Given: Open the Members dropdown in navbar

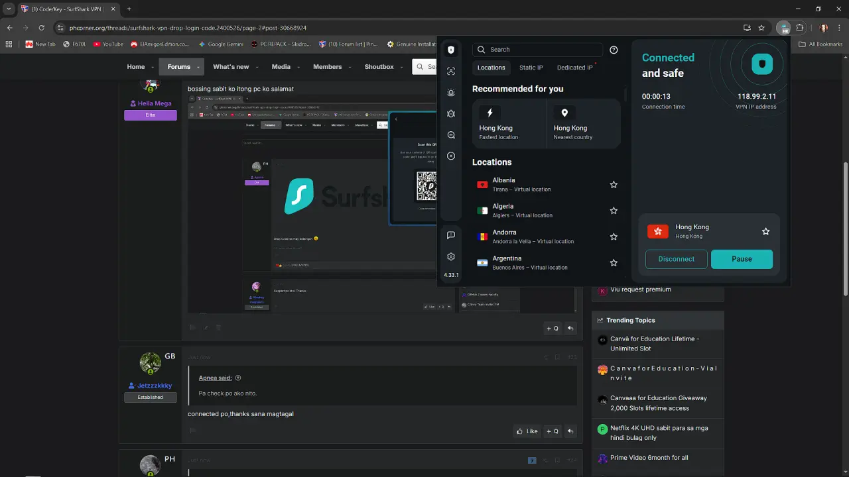Looking at the screenshot, I should point(348,67).
